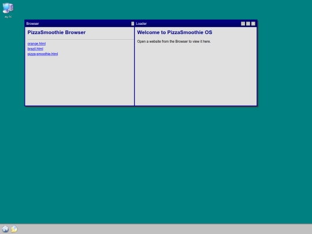312x234 pixels.
Task: Open the brazil.html link
Action: (35, 49)
